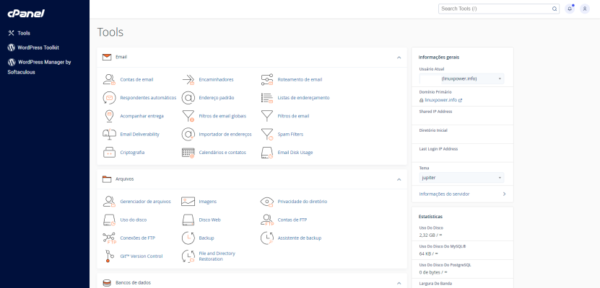Click the Spam Filters funnel icon
Viewport: 600px width, 288px height.
click(266, 134)
